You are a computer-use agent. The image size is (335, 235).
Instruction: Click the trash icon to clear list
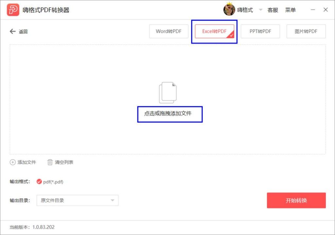[50, 162]
